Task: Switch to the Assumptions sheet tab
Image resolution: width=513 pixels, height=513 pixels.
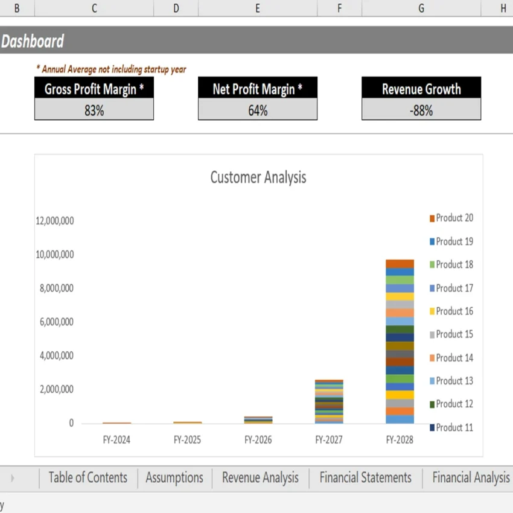Action: coord(174,477)
